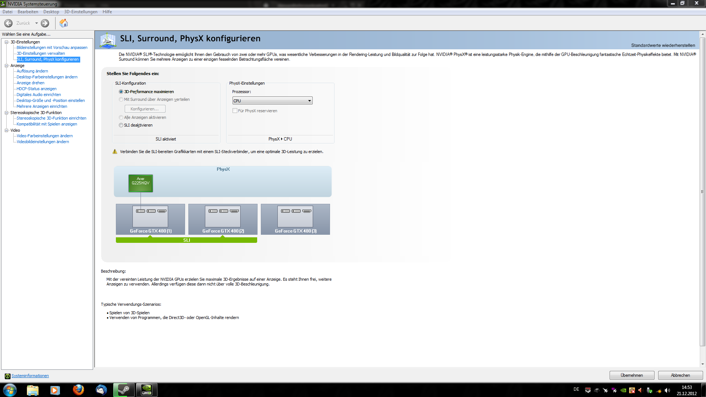Open the Hilfe menu
Image resolution: width=706 pixels, height=397 pixels.
[x=107, y=12]
